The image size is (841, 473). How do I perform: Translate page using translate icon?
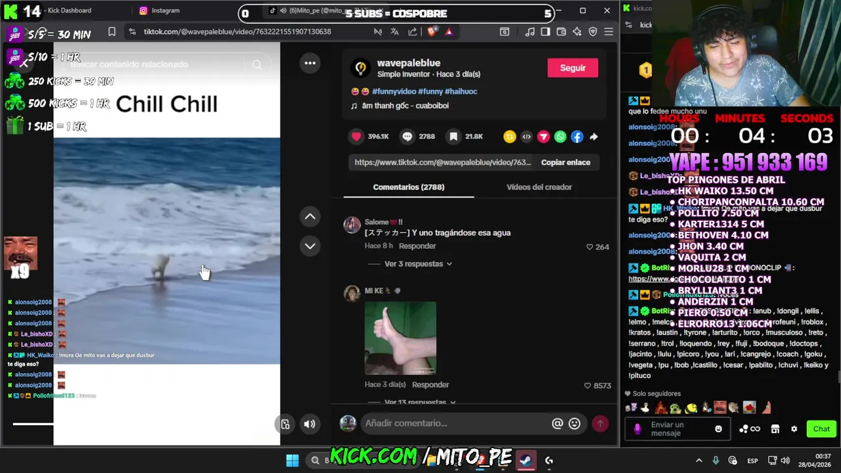pos(394,32)
